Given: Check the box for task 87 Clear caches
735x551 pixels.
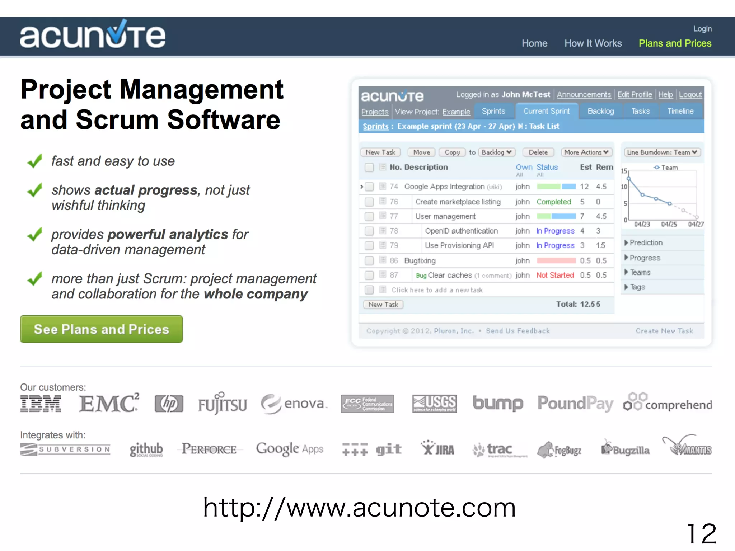Looking at the screenshot, I should [x=369, y=275].
